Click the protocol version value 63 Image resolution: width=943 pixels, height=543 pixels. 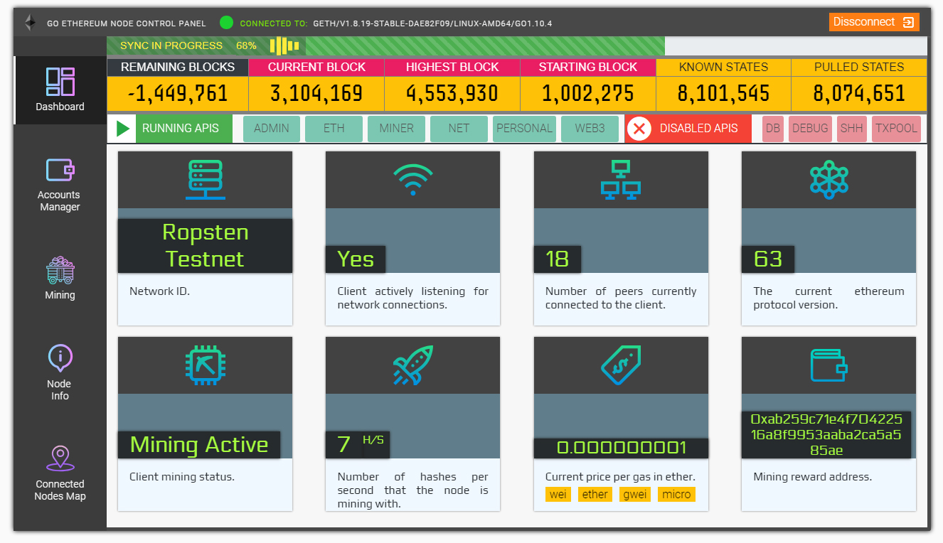[x=768, y=259]
